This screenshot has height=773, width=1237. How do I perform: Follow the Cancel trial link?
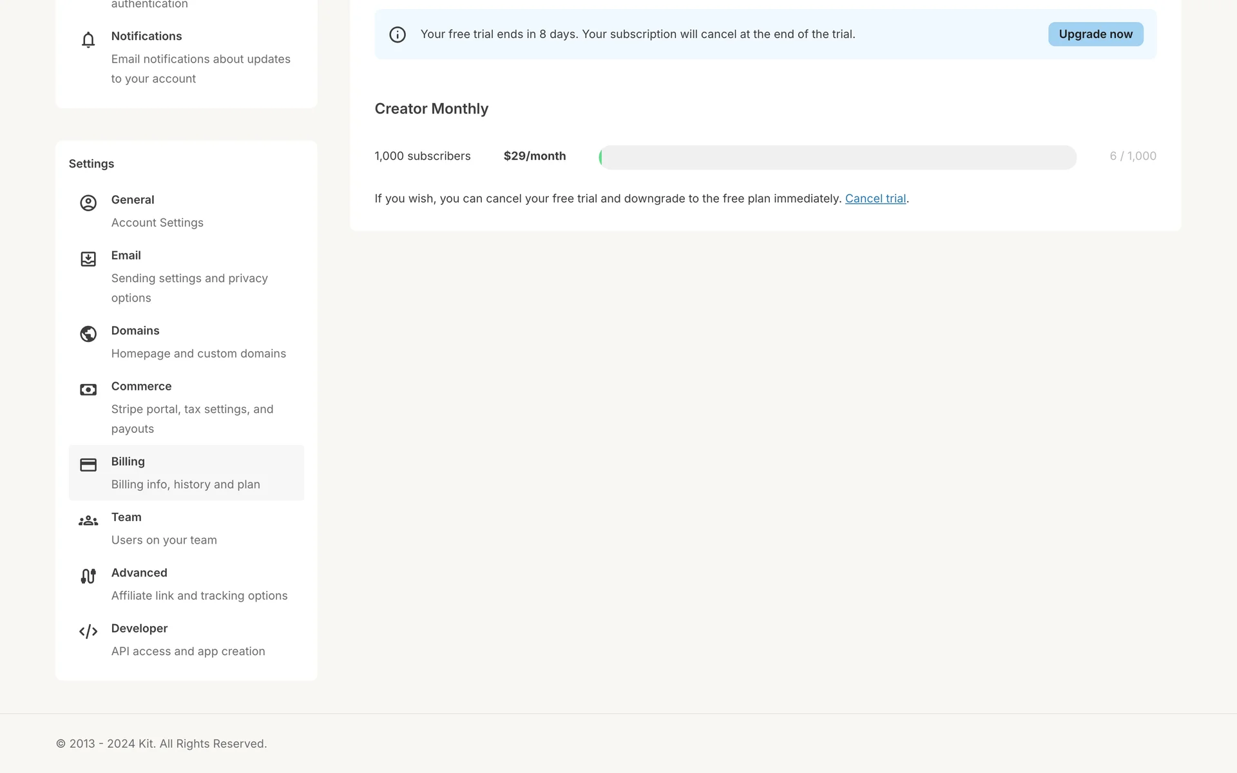[x=875, y=198]
